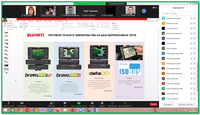
Task: Open Доски сообщений whiteboards
Action: coord(125,104)
